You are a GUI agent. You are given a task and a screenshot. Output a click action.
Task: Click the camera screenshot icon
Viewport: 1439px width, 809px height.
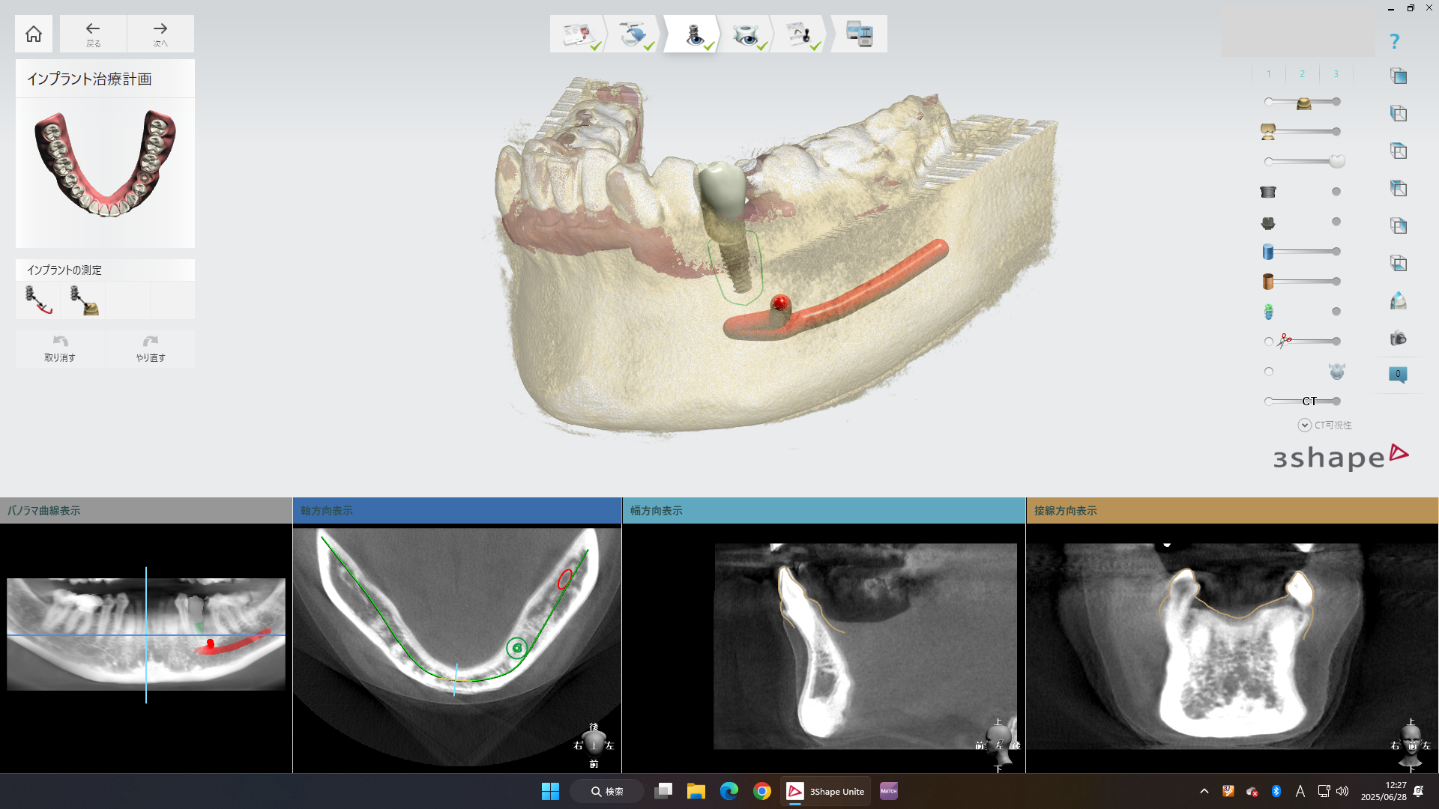(x=1398, y=339)
